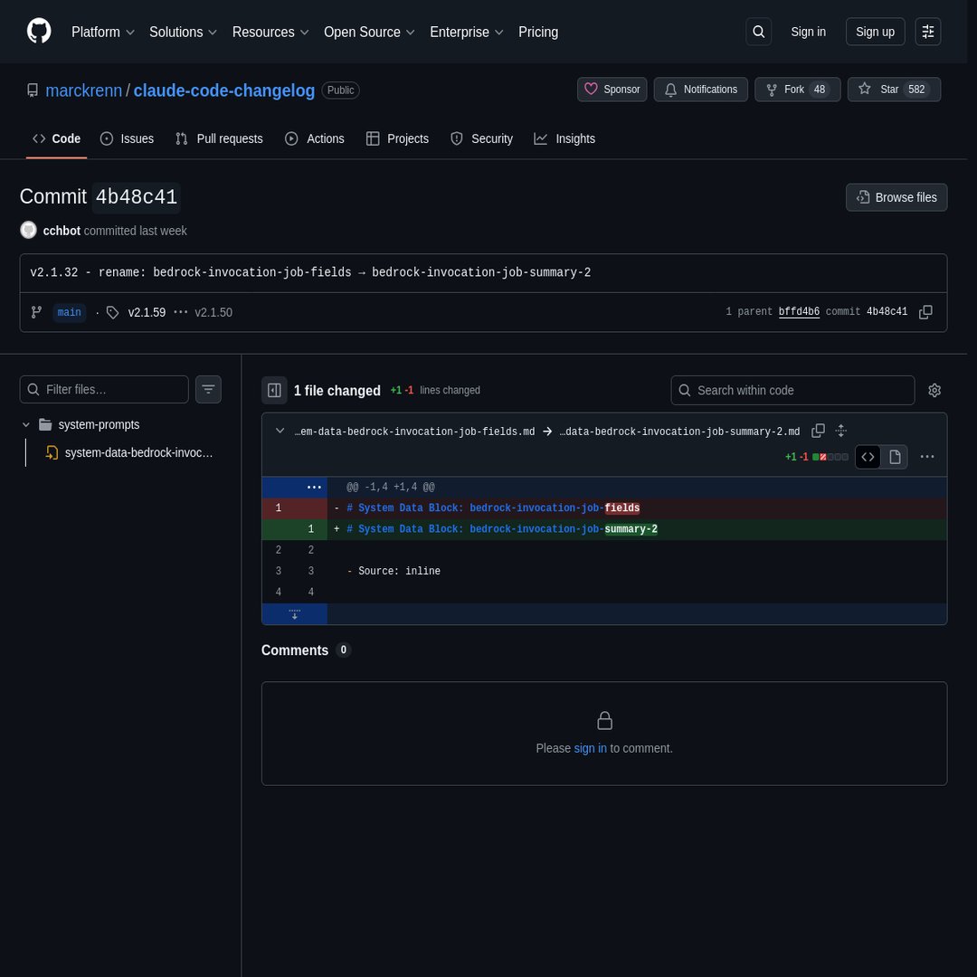Focus the Filter files input
977x977 pixels.
coord(104,389)
